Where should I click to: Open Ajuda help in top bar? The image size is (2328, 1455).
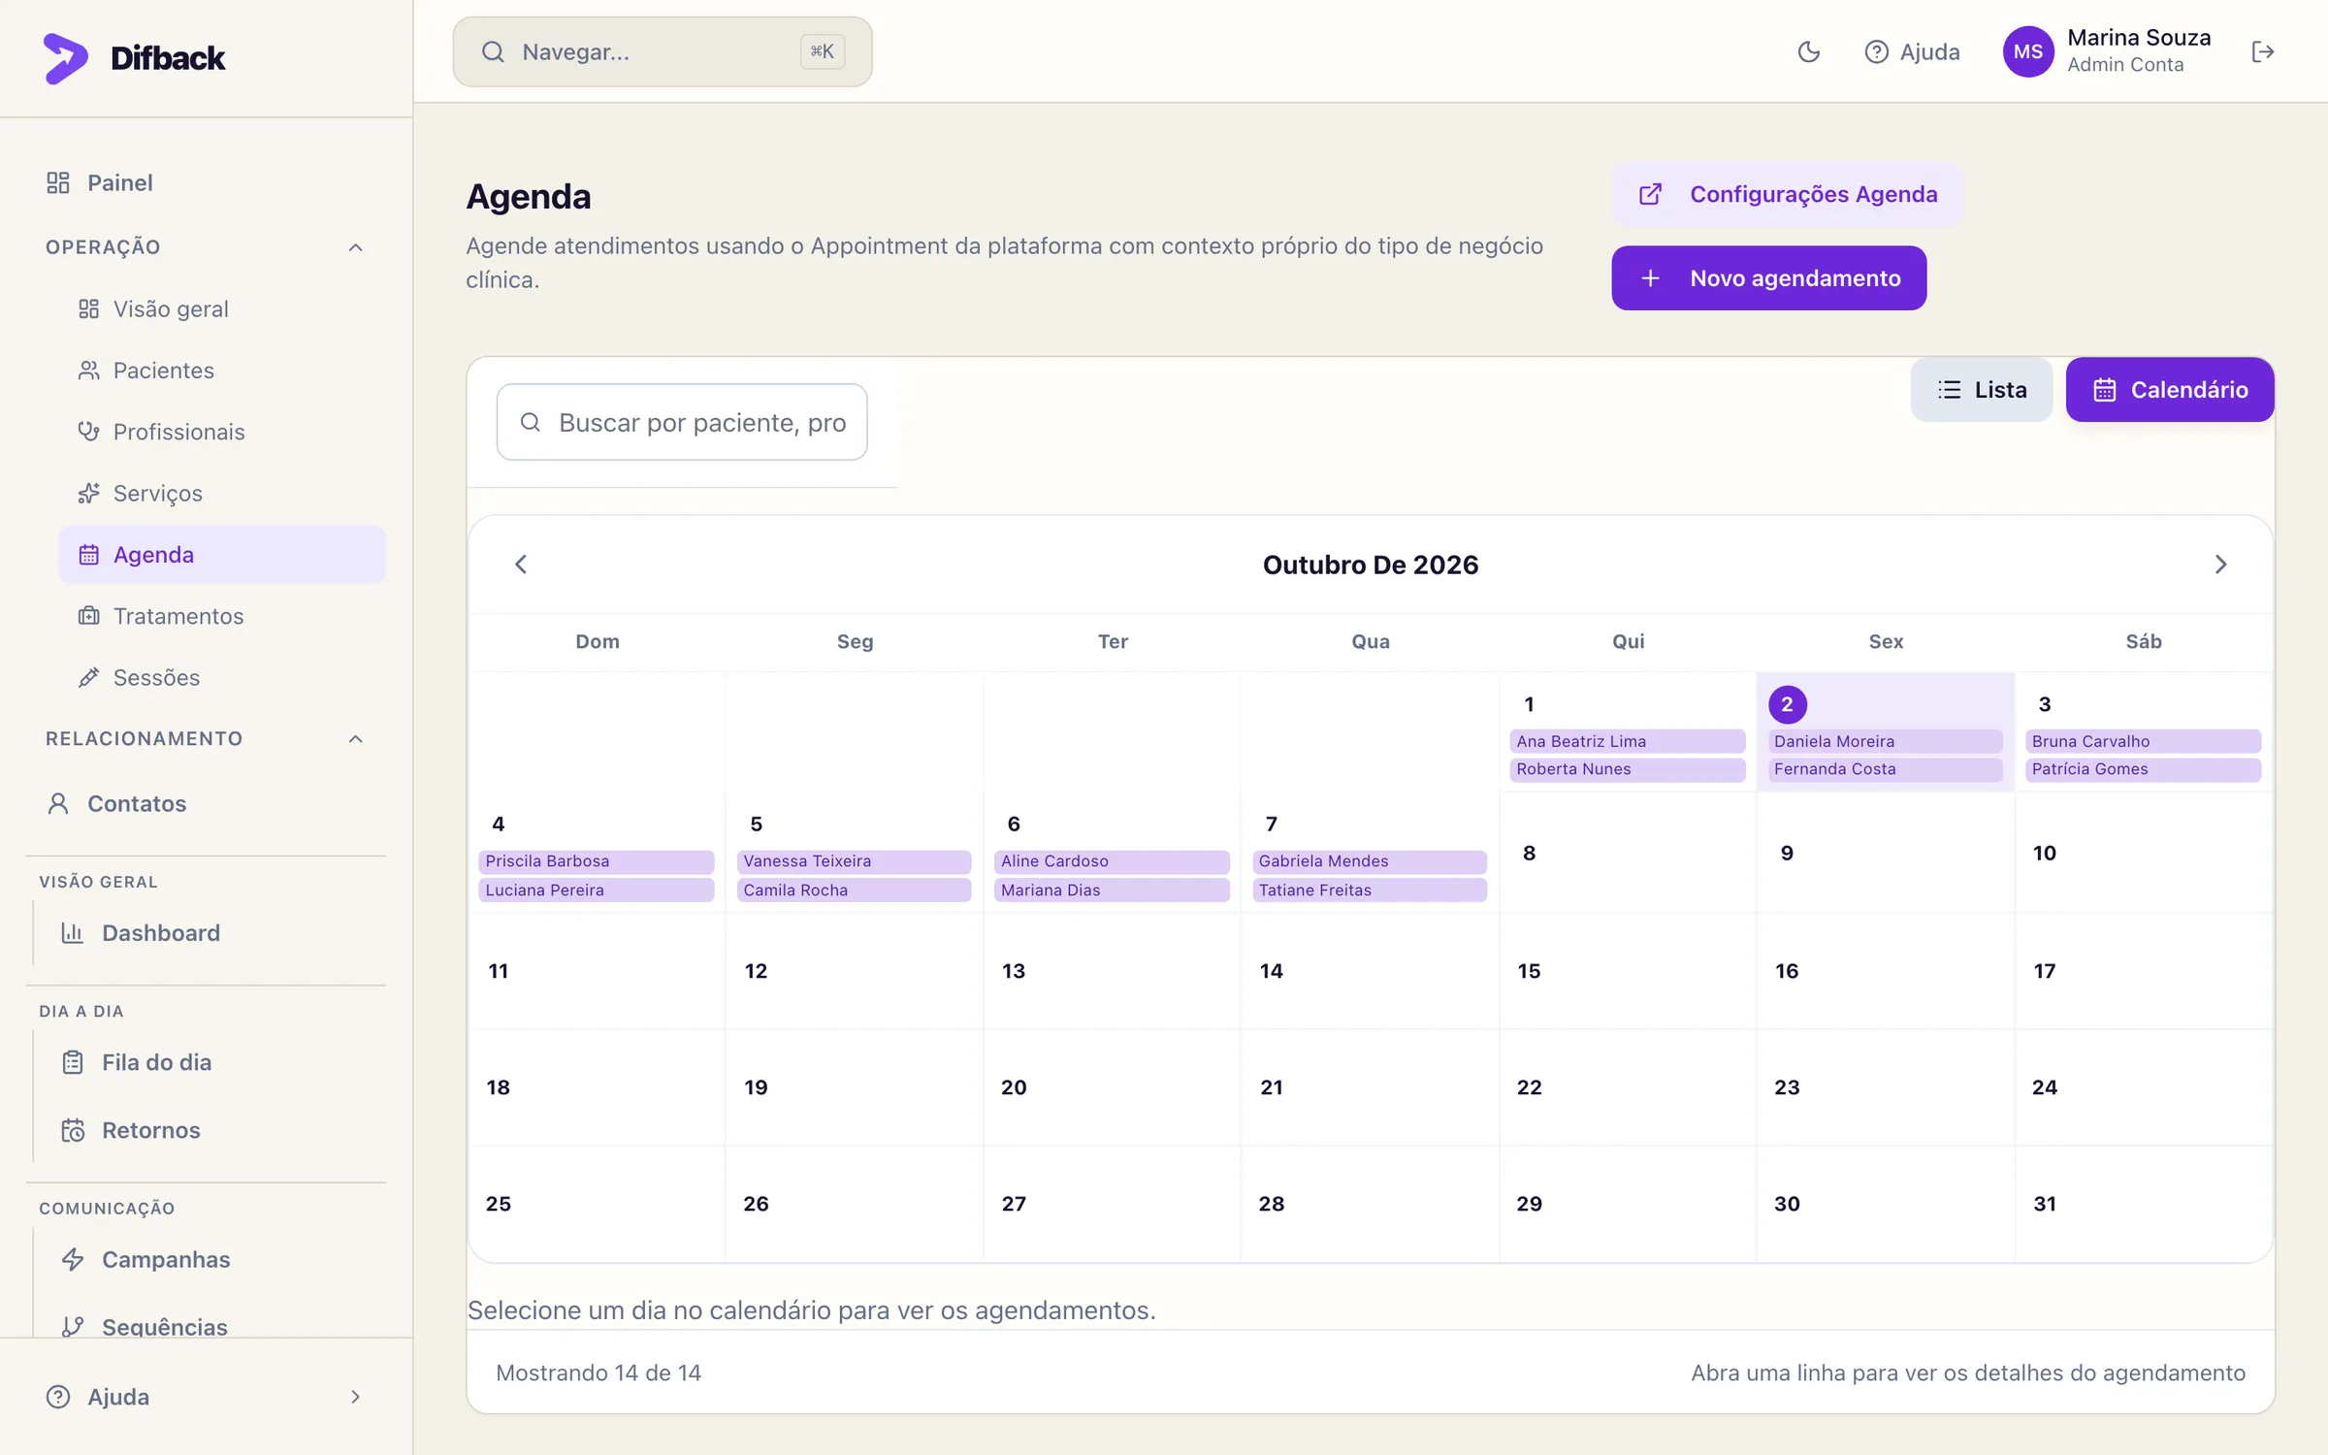tap(1912, 51)
